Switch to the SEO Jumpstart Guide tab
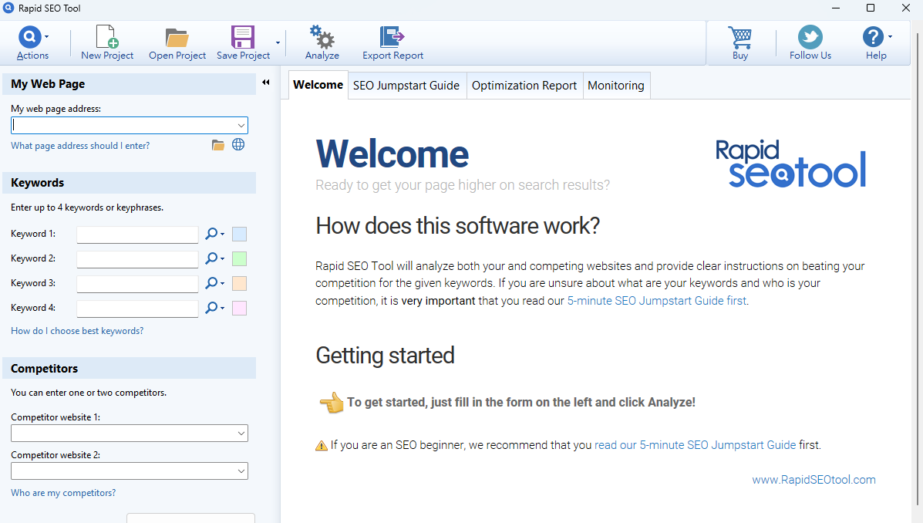This screenshot has width=923, height=523. click(406, 86)
